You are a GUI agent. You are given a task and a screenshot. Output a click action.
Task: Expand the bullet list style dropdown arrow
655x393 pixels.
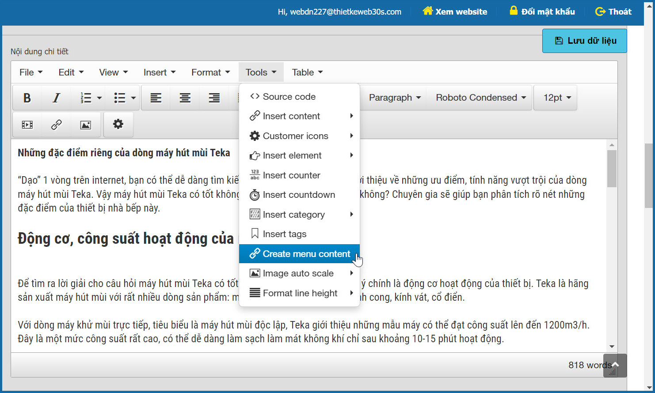pos(133,98)
